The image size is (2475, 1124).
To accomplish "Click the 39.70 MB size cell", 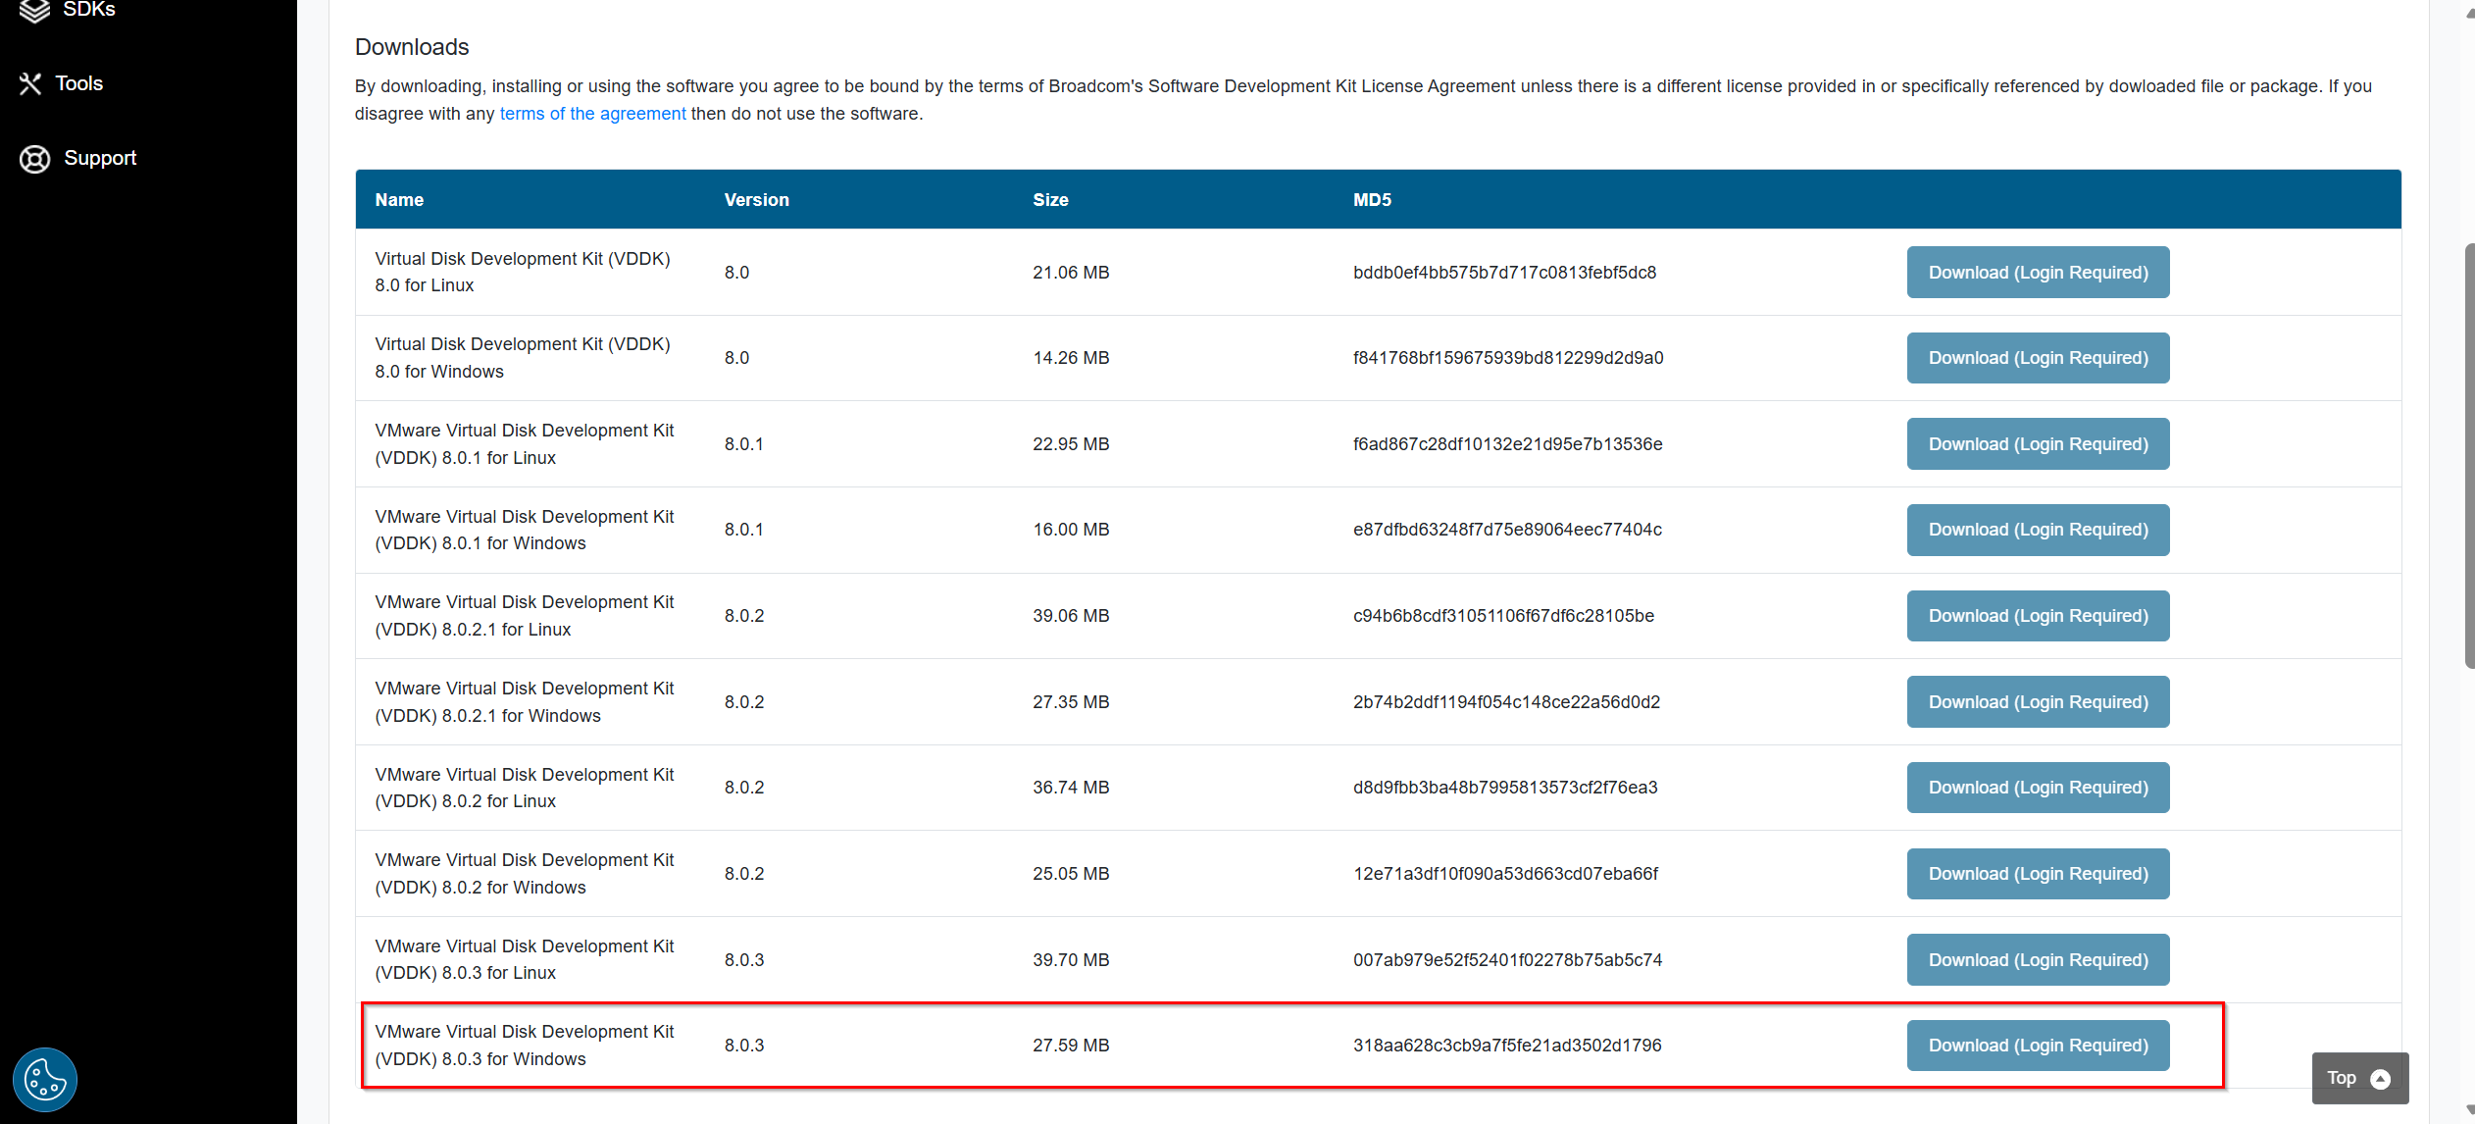I will click(1071, 960).
